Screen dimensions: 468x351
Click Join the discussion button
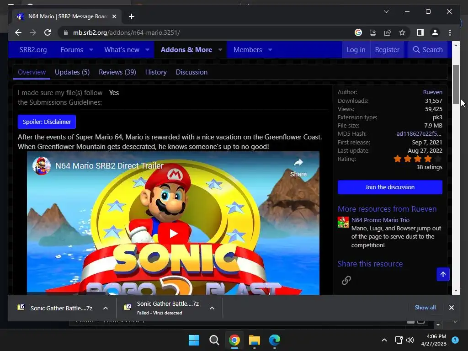coord(390,187)
